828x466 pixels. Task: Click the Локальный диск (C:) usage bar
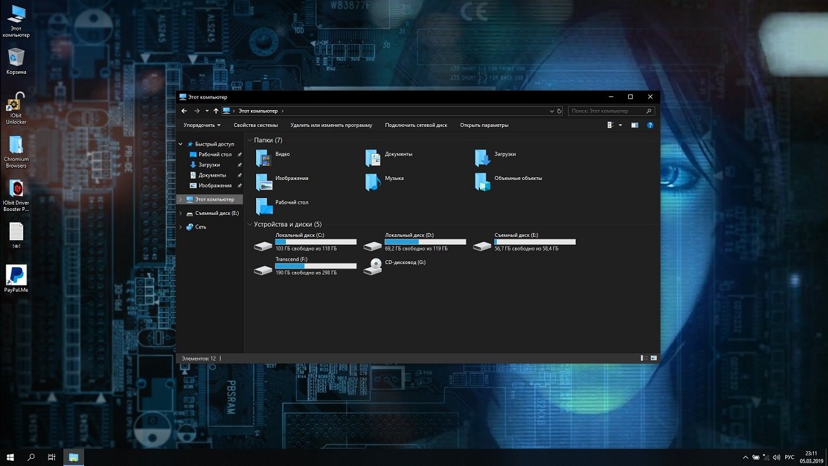click(x=316, y=242)
